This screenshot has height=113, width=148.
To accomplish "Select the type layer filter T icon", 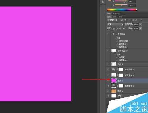I will [129, 20].
